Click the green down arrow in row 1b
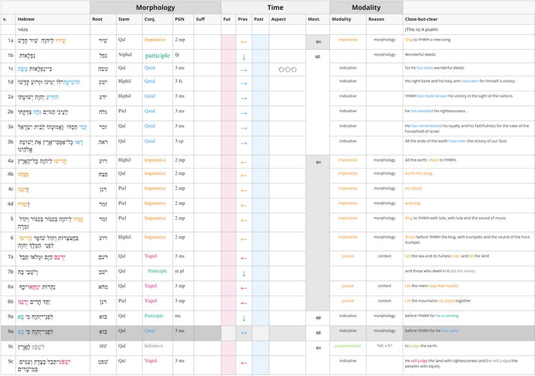Screen dimensions: 535x376 pyautogui.click(x=244, y=57)
